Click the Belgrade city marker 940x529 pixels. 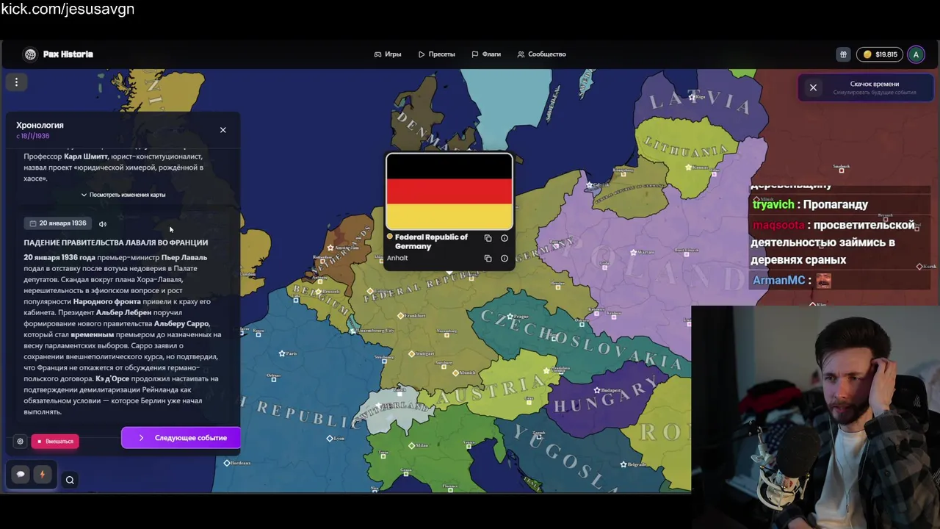(x=623, y=464)
